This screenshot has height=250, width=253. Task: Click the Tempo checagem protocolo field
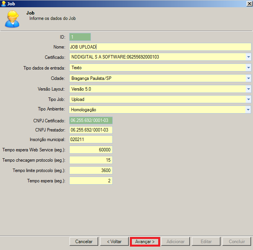point(91,160)
